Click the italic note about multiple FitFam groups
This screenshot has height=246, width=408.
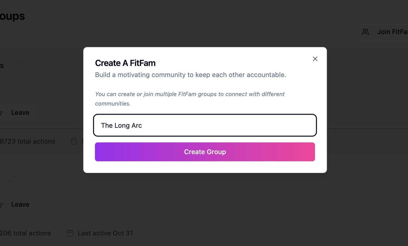click(190, 99)
